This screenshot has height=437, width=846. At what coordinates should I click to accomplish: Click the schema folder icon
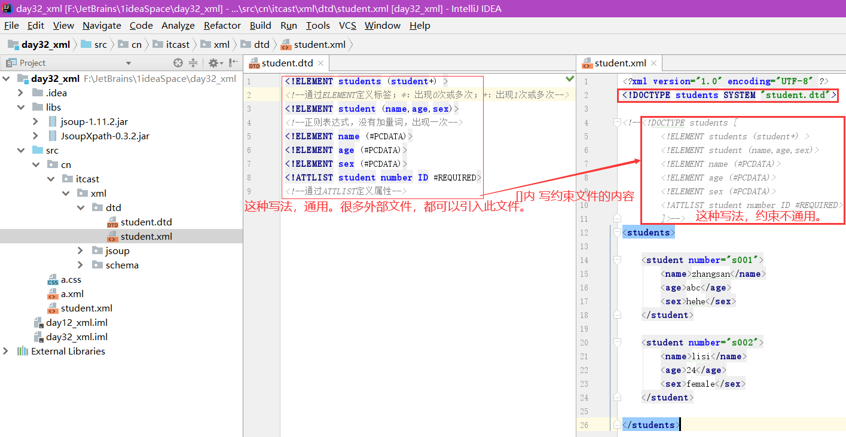tap(97, 265)
